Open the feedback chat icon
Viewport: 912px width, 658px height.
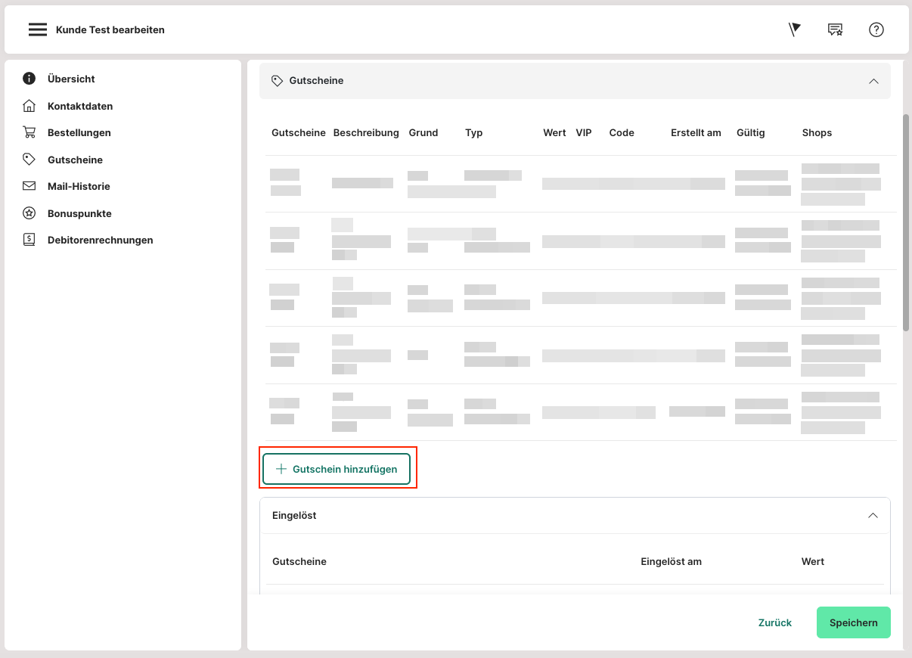(x=835, y=29)
